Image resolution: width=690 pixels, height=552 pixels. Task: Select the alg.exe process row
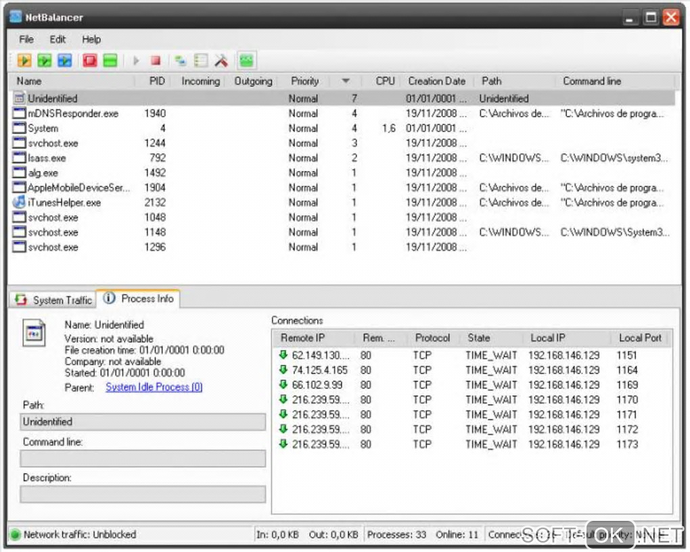point(343,173)
